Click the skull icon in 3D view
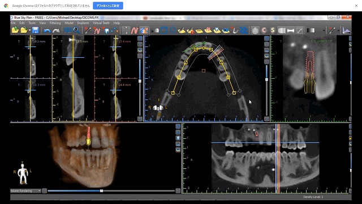Screen dimensions: 362x204 tap(178, 138)
